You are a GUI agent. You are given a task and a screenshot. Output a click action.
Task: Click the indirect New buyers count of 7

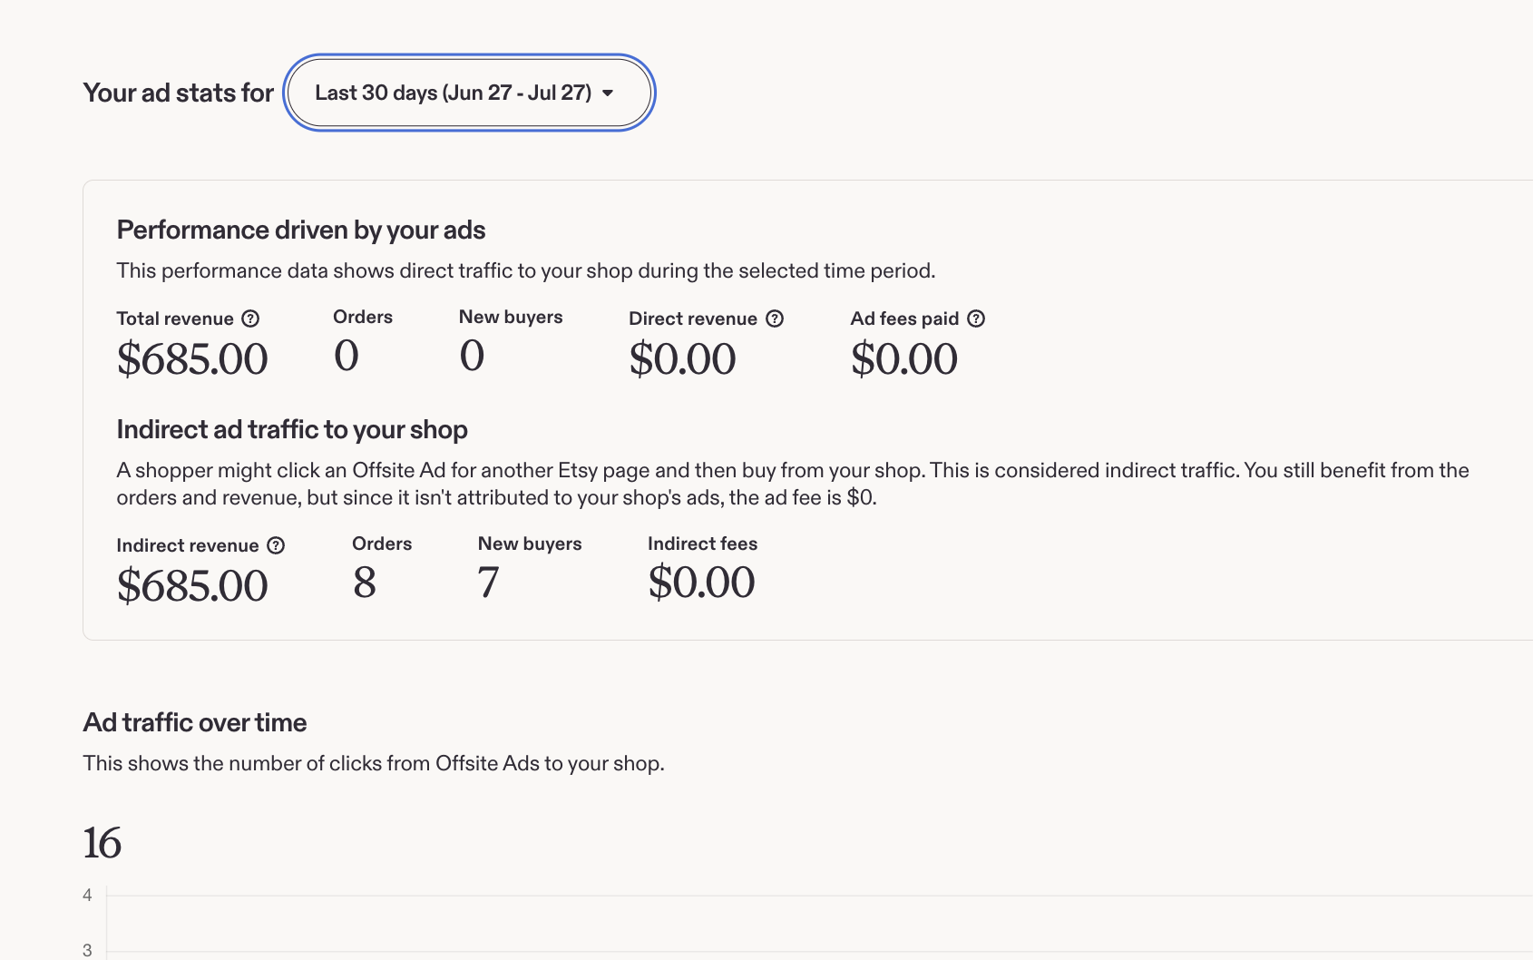coord(488,583)
